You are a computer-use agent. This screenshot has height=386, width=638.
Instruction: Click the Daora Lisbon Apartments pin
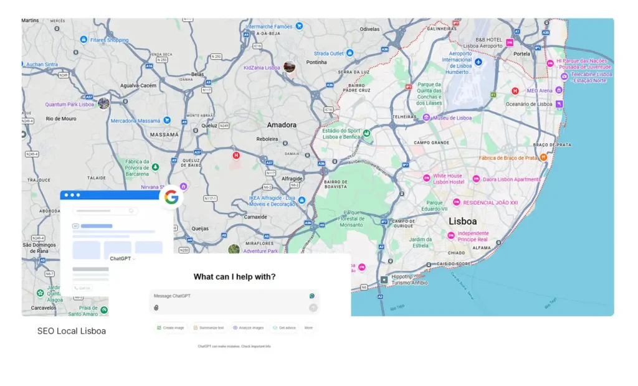coord(476,179)
